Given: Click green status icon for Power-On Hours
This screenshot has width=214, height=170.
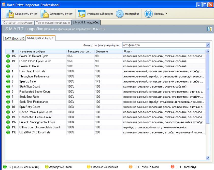Looking at the screenshot, I should point(8,66).
